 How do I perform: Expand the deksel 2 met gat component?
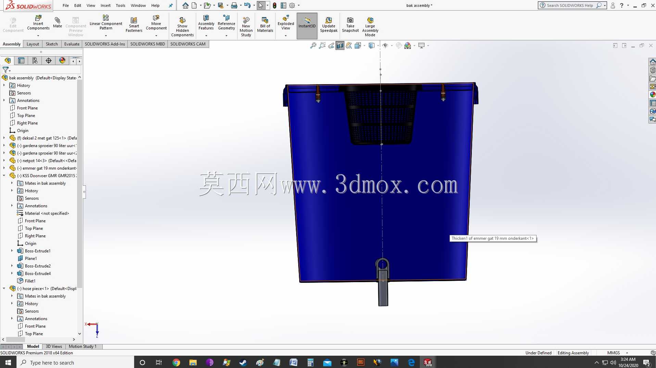coord(4,138)
